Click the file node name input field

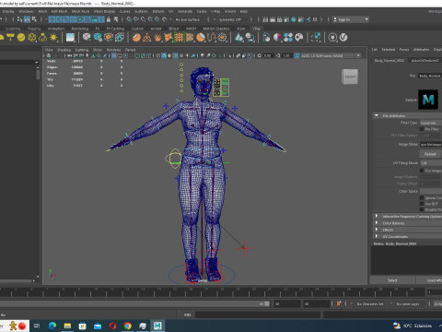point(430,76)
